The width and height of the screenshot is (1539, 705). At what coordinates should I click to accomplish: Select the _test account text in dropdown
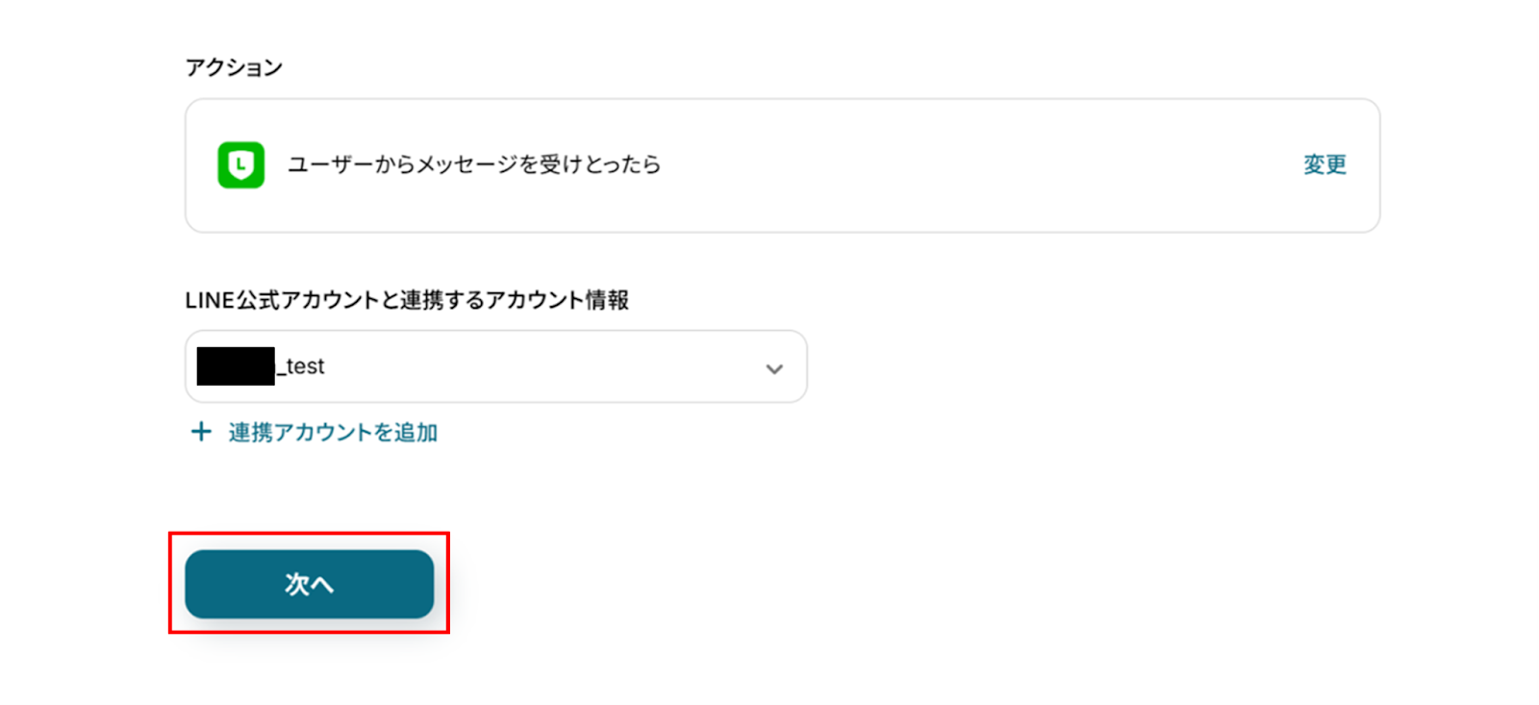pyautogui.click(x=304, y=366)
